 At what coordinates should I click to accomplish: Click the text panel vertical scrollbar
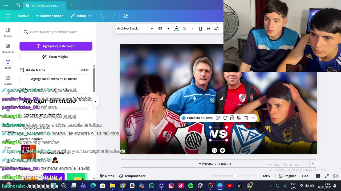tap(94, 80)
